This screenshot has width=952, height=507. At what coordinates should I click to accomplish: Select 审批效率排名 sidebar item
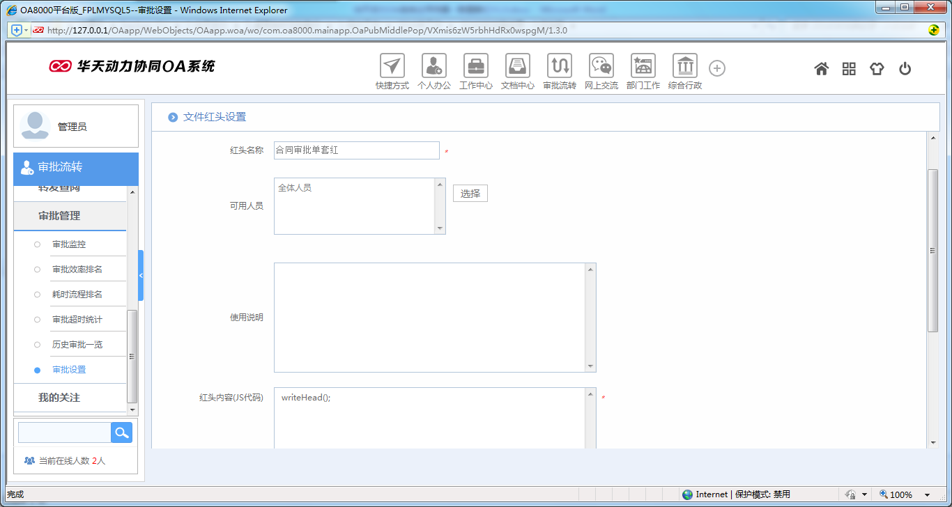point(77,270)
